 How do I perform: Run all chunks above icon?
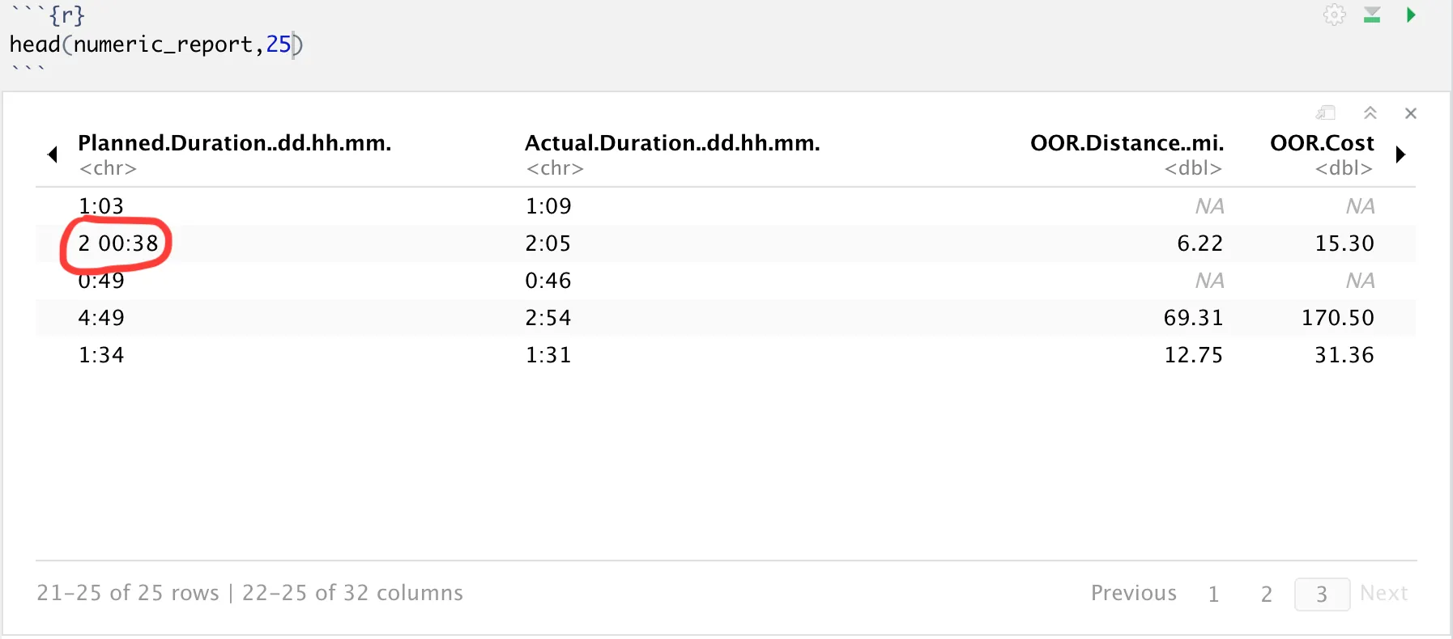[x=1372, y=15]
